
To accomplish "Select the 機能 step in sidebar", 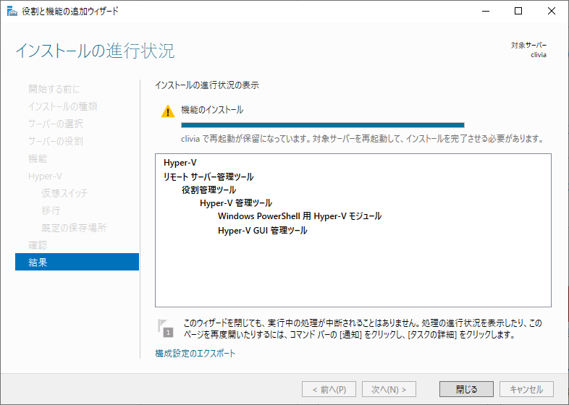I will pyautogui.click(x=38, y=158).
